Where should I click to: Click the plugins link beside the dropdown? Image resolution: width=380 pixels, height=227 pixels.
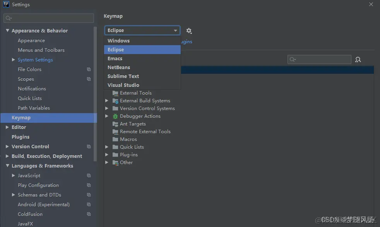click(x=187, y=42)
